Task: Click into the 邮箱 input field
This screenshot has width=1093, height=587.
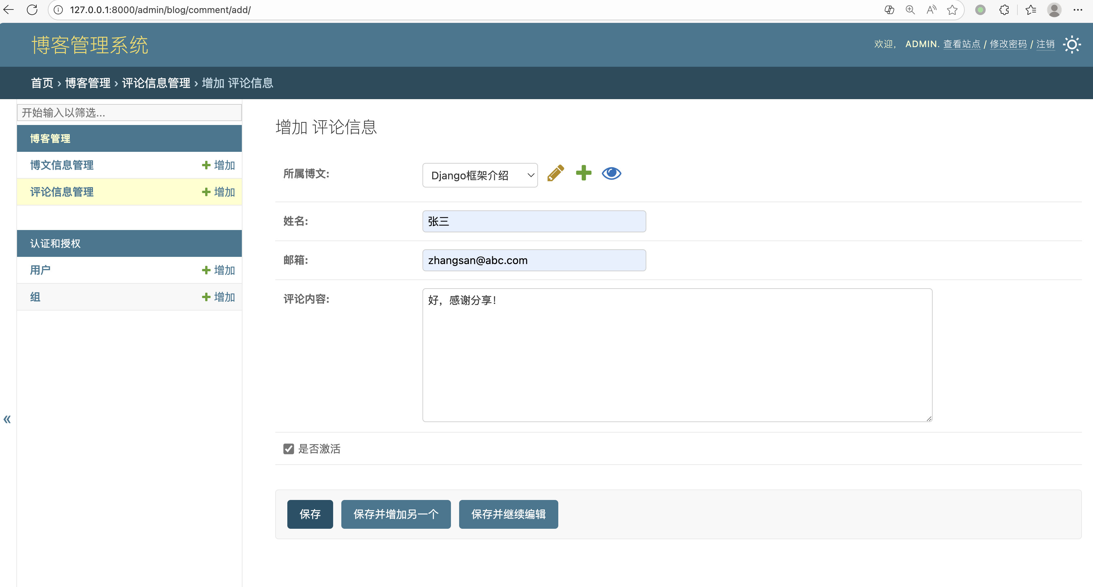Action: (534, 260)
